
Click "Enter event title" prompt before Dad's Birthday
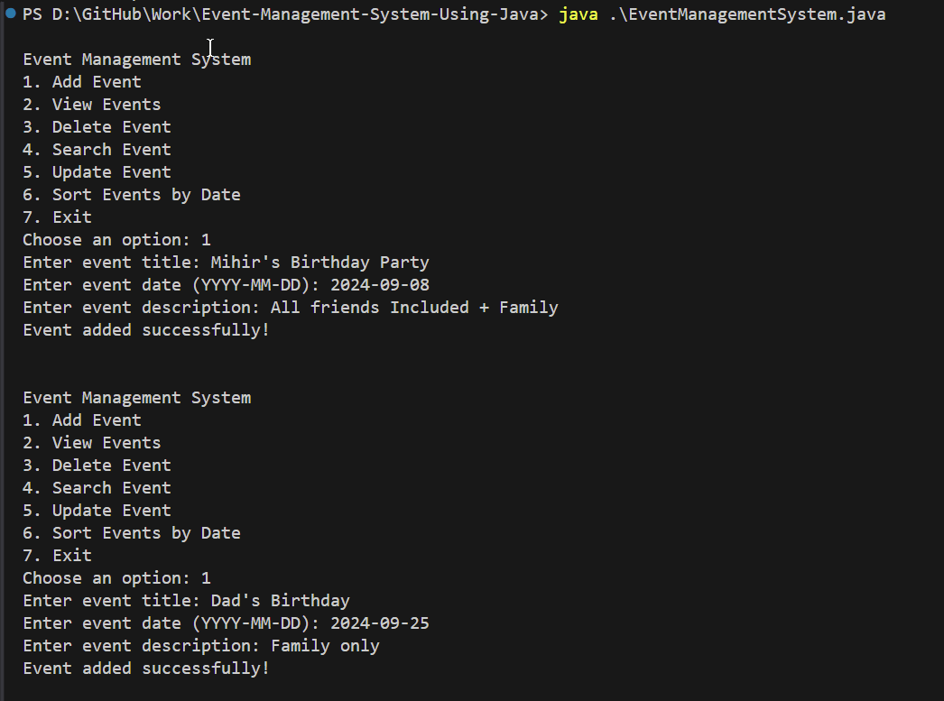click(112, 601)
